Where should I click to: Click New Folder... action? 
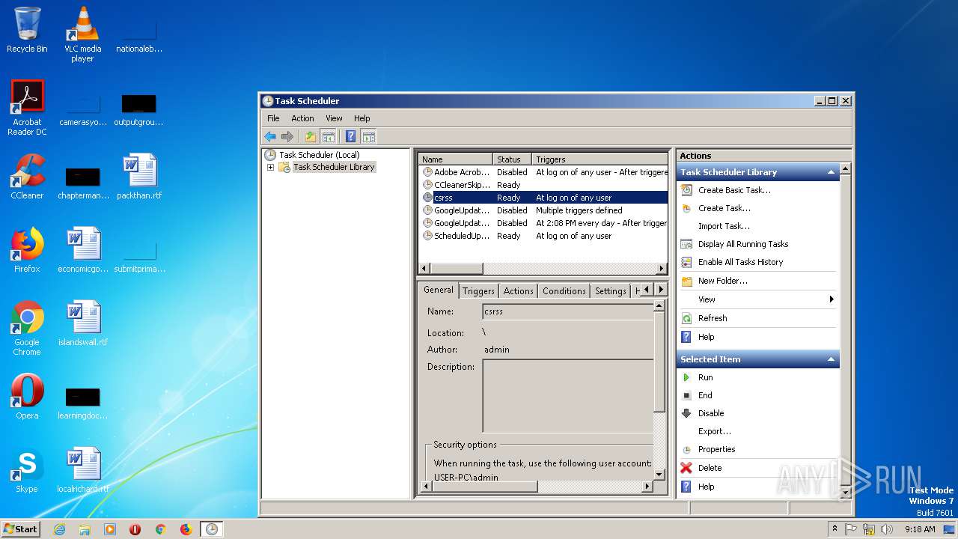coord(722,281)
